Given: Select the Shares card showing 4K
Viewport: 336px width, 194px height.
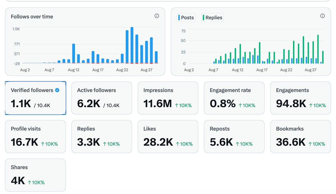Looking at the screenshot, I should point(36,175).
